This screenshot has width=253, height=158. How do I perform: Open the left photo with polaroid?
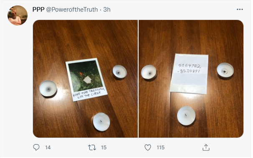click(x=85, y=79)
